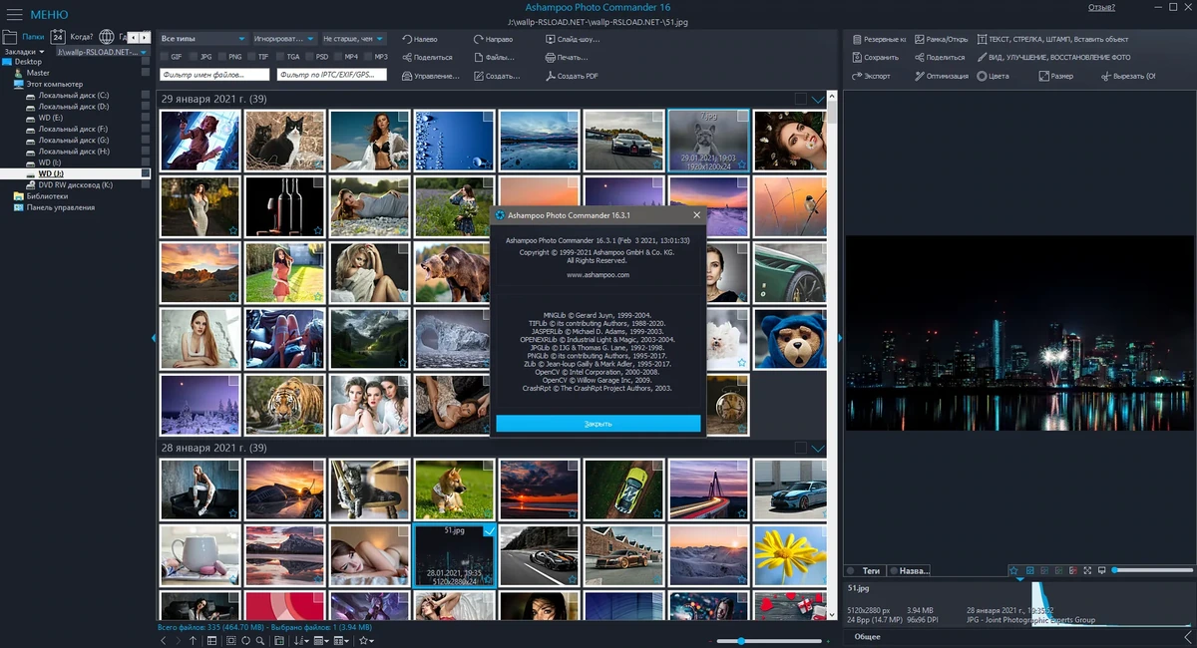1197x648 pixels.
Task: Enable the MP4 filter checkbox
Action: pos(339,57)
